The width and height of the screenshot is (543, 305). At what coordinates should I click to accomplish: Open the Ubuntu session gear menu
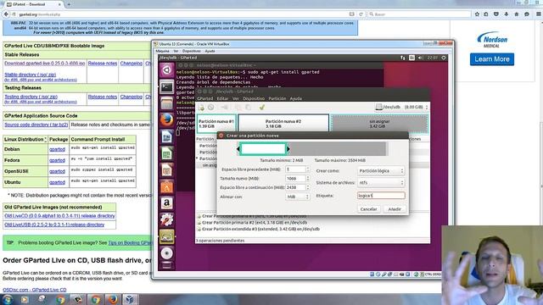(444, 58)
